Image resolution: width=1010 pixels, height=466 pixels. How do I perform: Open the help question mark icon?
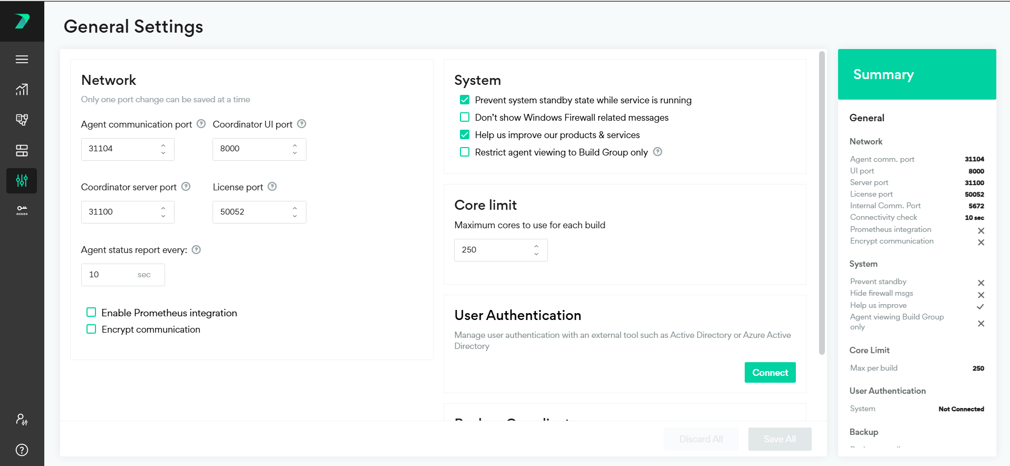coord(22,450)
